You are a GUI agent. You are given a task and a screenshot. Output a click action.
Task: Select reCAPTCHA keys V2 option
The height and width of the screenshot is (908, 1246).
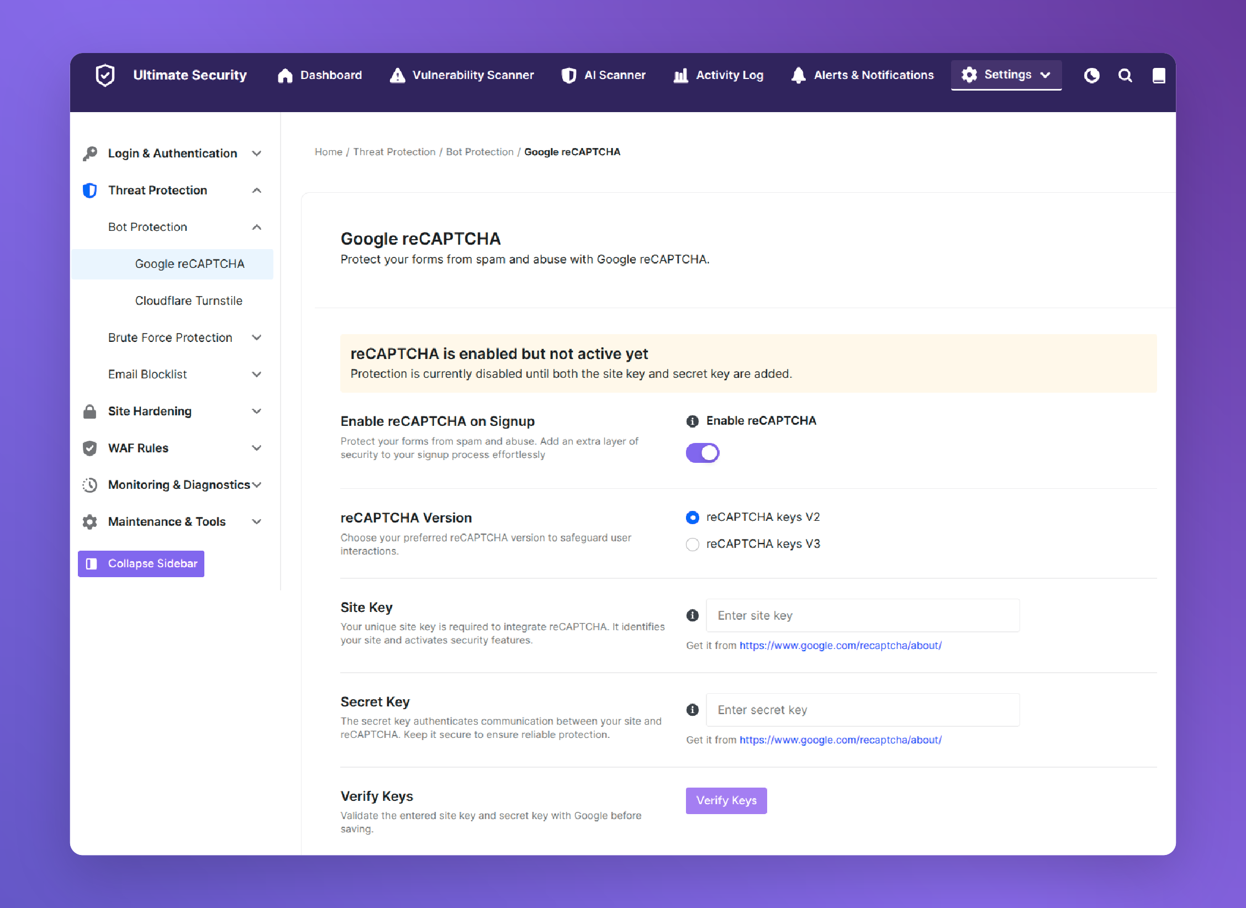(693, 518)
